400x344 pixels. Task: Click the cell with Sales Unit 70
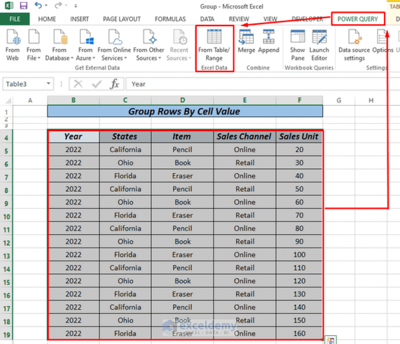coord(299,215)
